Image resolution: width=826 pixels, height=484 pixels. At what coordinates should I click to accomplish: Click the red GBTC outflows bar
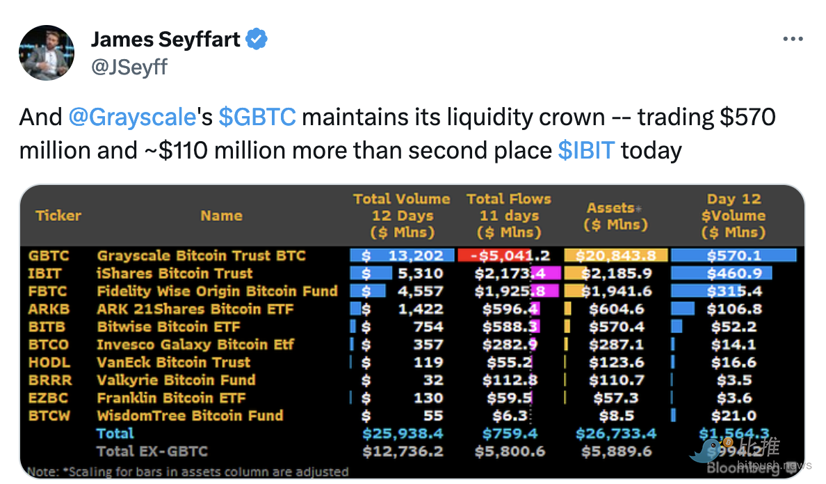click(494, 255)
